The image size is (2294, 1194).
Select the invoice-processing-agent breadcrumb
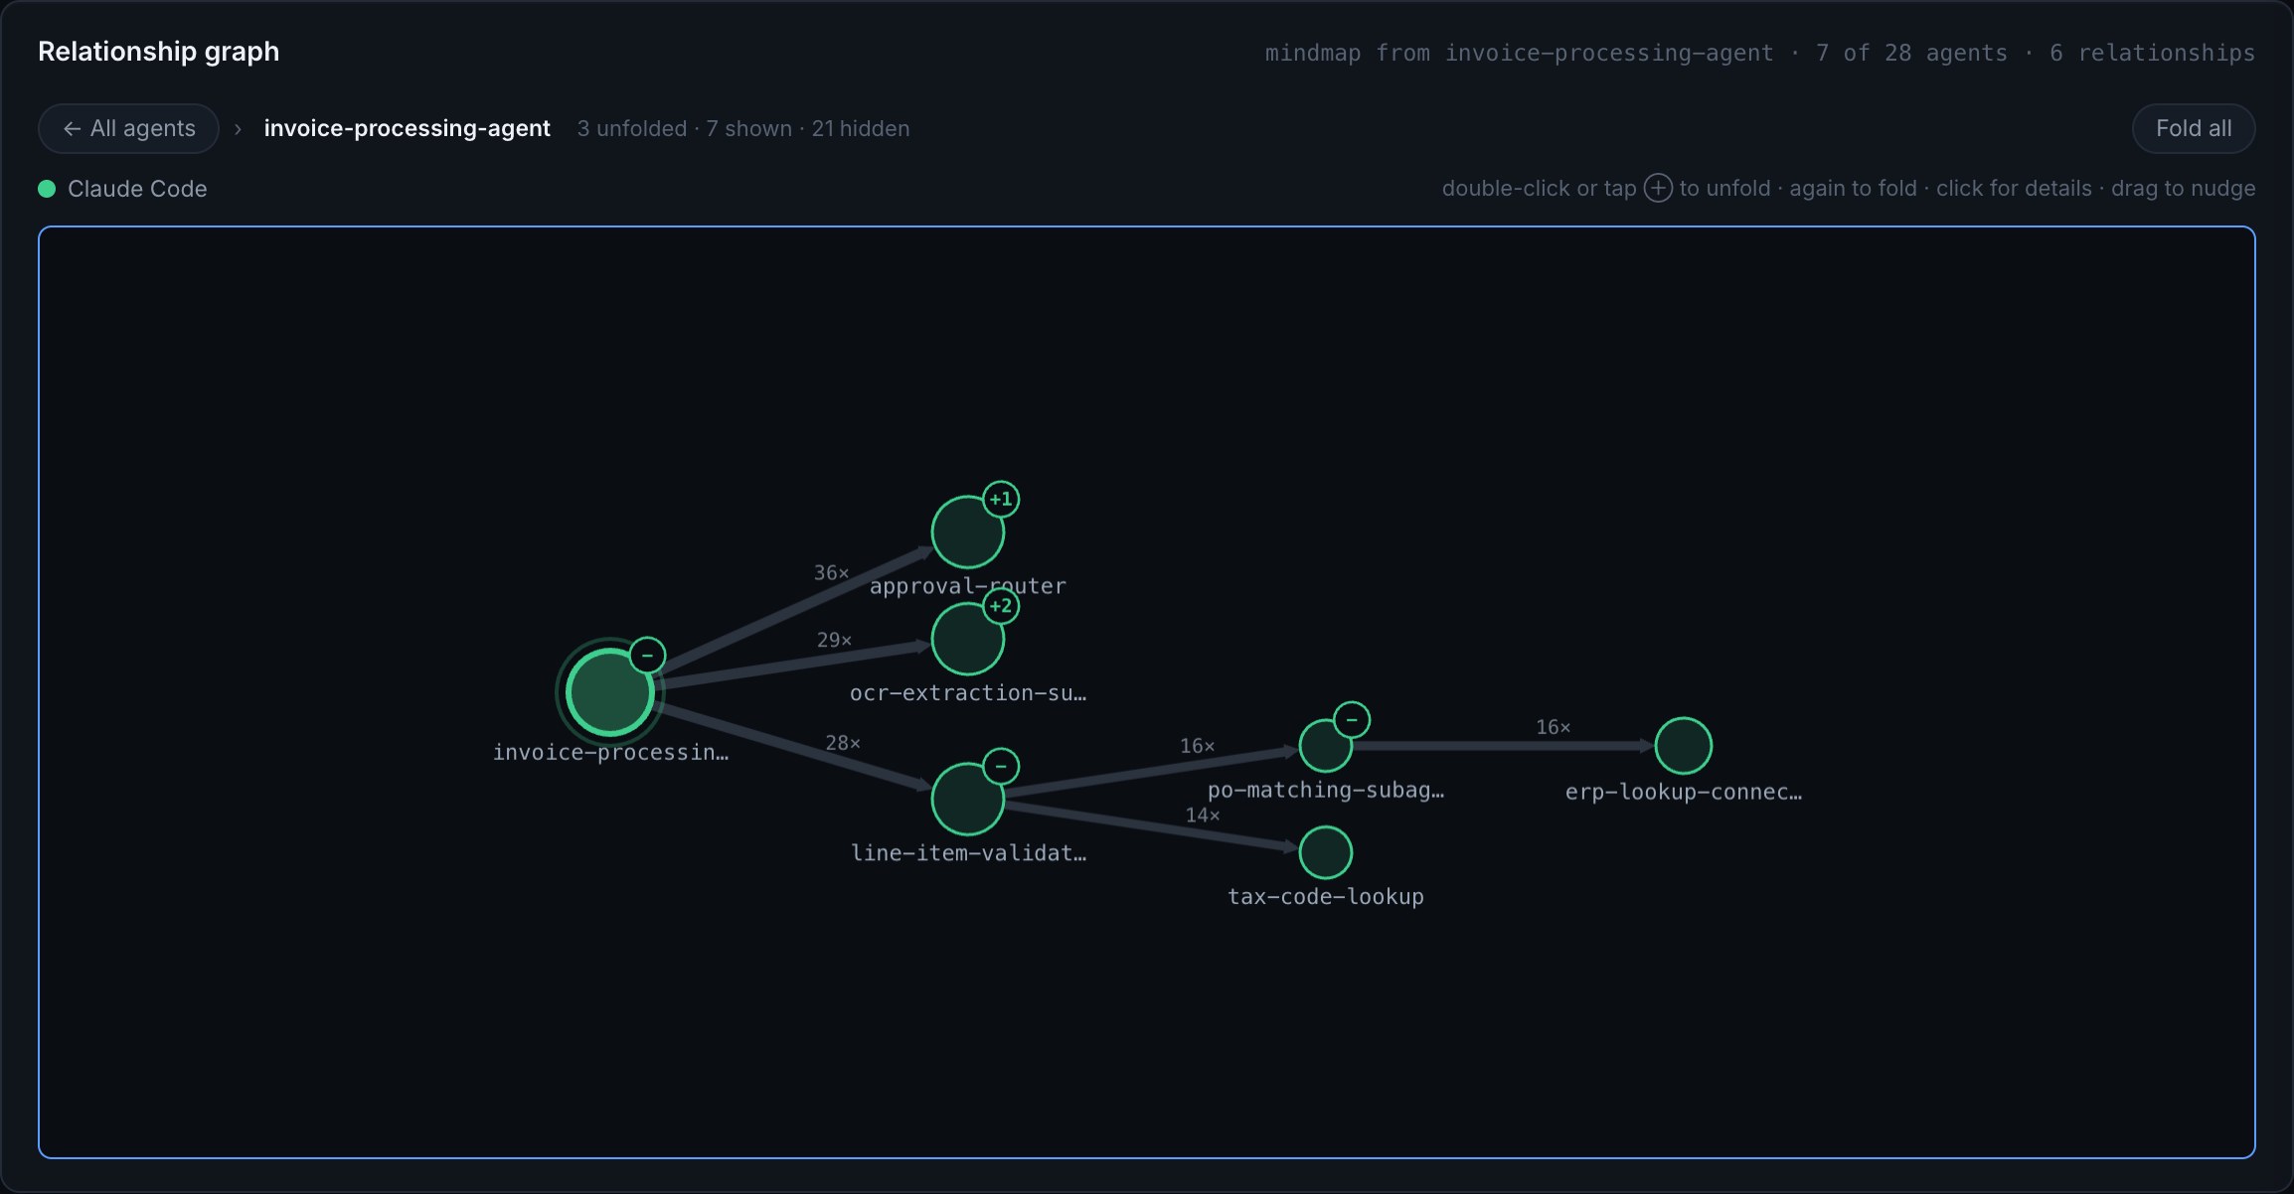(407, 128)
